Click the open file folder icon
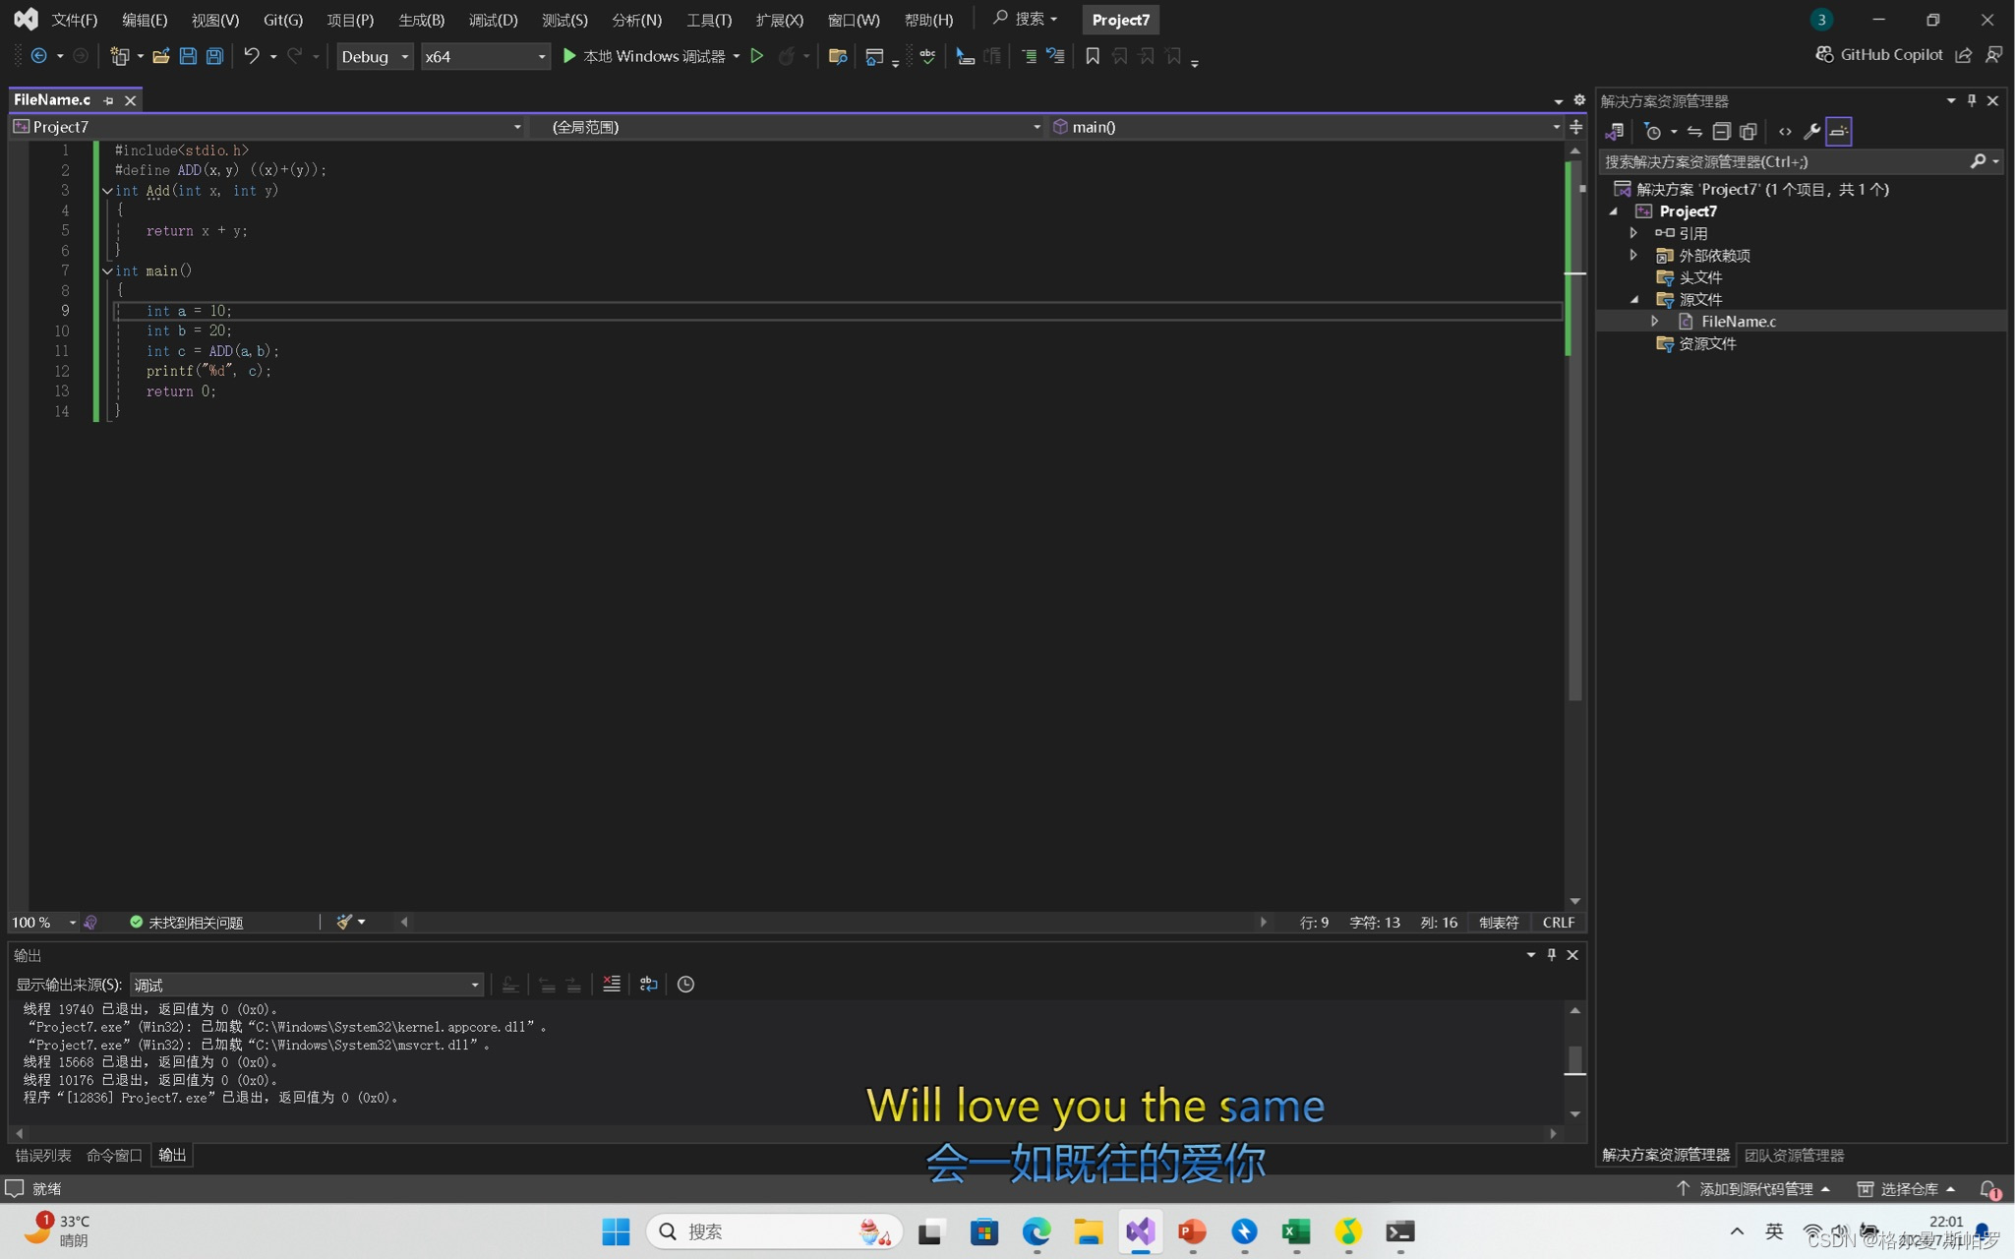 tap(160, 56)
